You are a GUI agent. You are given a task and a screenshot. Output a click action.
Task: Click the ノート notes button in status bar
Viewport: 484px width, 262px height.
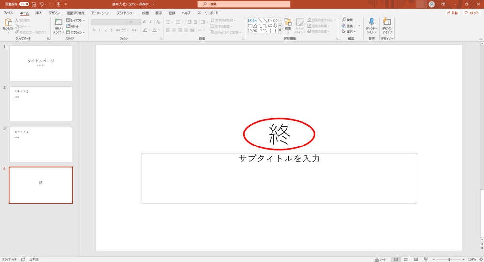click(380, 260)
